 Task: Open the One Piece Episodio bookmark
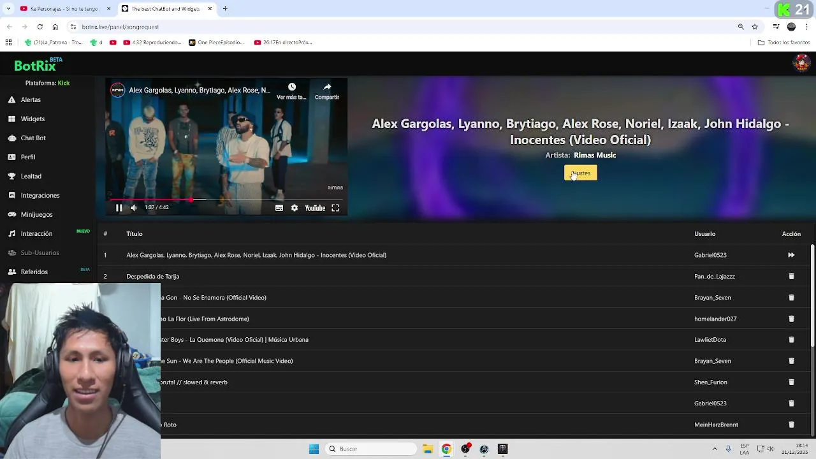click(216, 43)
